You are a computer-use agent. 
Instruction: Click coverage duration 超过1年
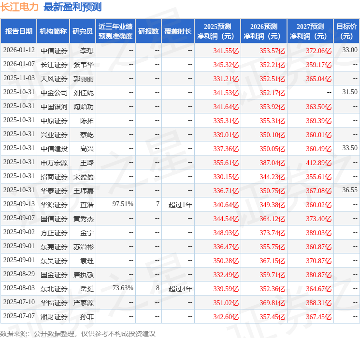click(180, 205)
